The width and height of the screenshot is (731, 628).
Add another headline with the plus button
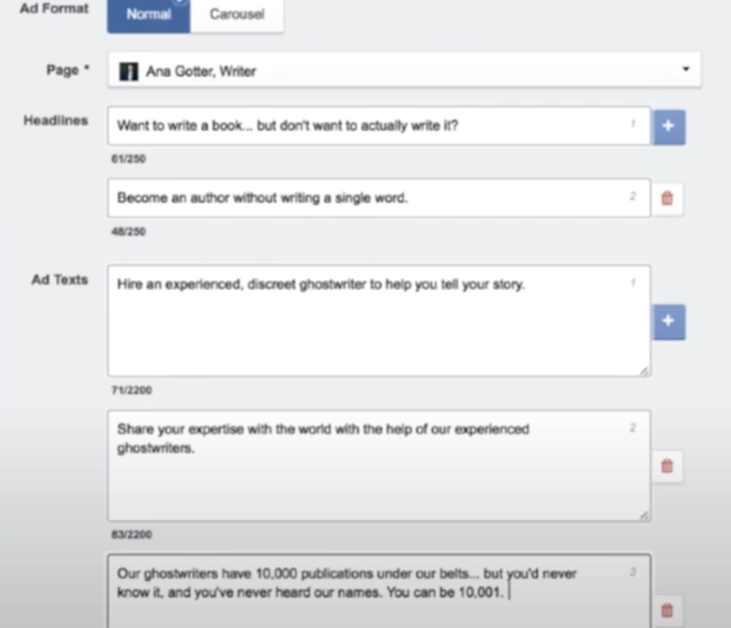(x=669, y=126)
